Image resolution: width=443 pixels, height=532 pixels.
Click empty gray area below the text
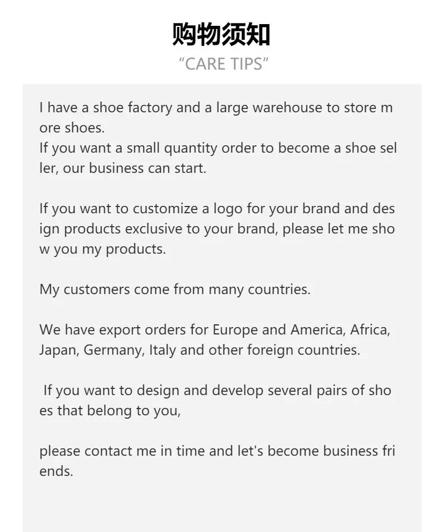tap(222, 506)
